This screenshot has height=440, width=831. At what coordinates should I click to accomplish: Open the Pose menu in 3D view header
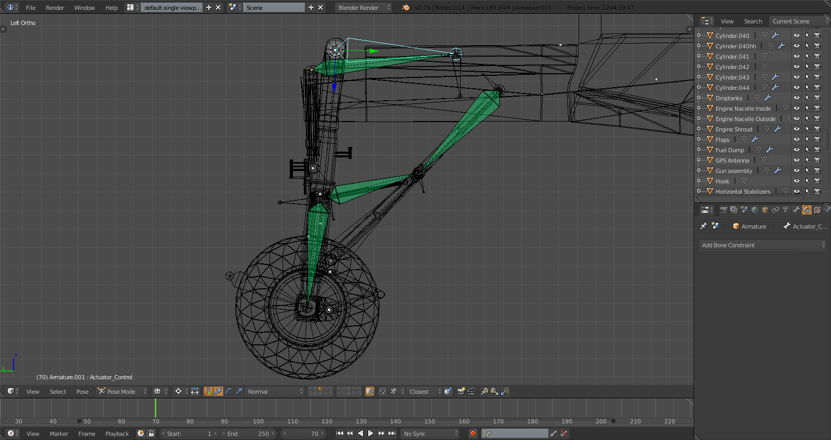click(82, 391)
